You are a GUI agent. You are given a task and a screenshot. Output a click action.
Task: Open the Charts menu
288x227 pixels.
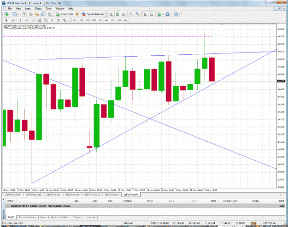pos(38,8)
